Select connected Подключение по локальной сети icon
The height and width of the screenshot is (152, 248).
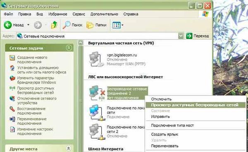tap(97, 112)
